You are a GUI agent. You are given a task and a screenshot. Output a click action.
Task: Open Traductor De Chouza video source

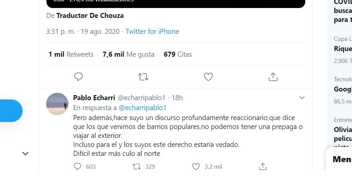click(x=90, y=16)
